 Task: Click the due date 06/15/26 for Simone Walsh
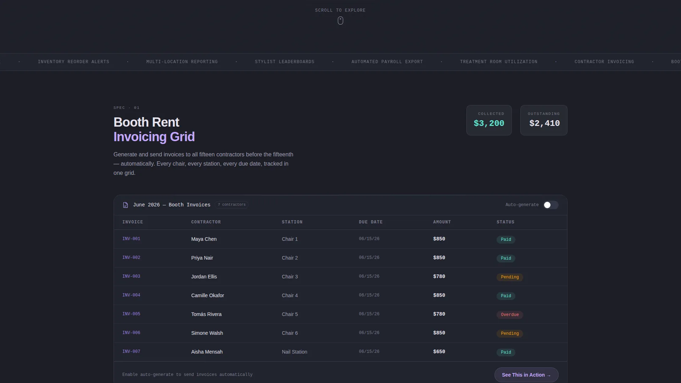click(369, 333)
